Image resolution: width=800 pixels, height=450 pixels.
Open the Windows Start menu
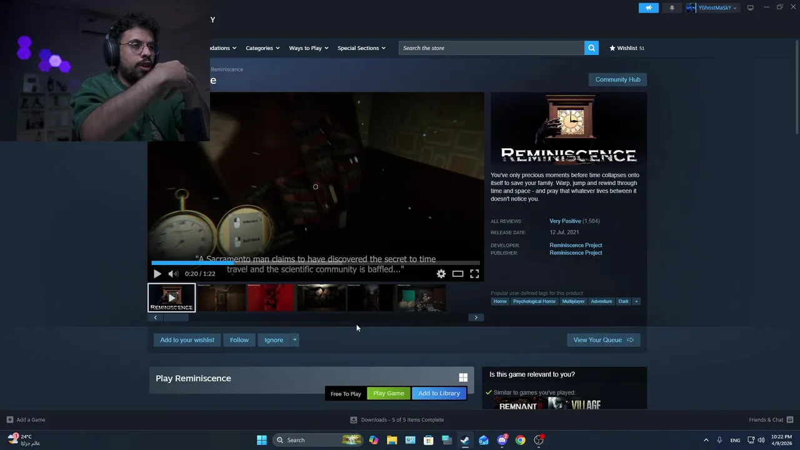[262, 440]
